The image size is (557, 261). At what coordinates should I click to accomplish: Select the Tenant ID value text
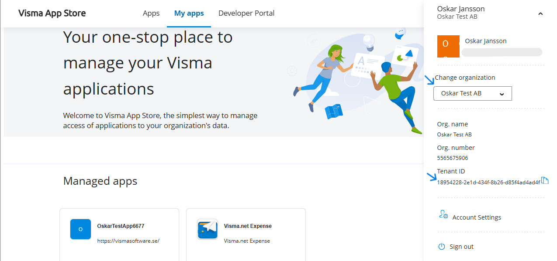(x=488, y=183)
